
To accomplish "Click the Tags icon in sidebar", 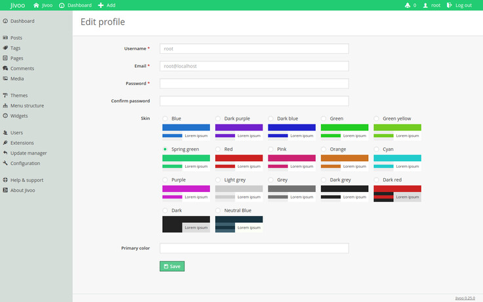I will 5,48.
